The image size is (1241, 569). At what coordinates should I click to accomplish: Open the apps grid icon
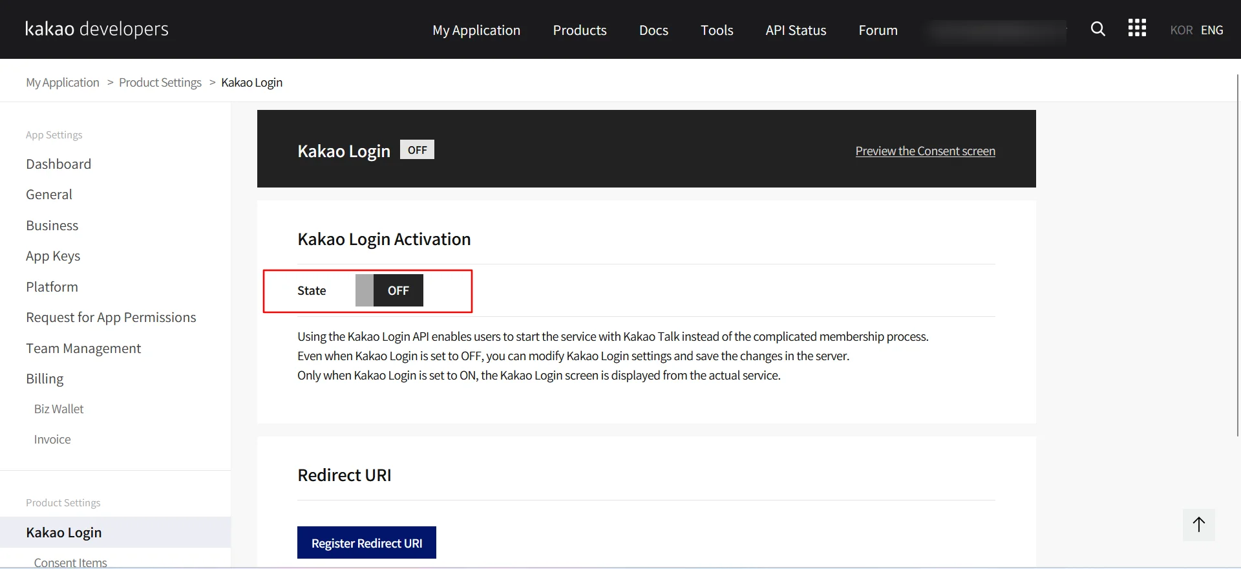coord(1137,28)
